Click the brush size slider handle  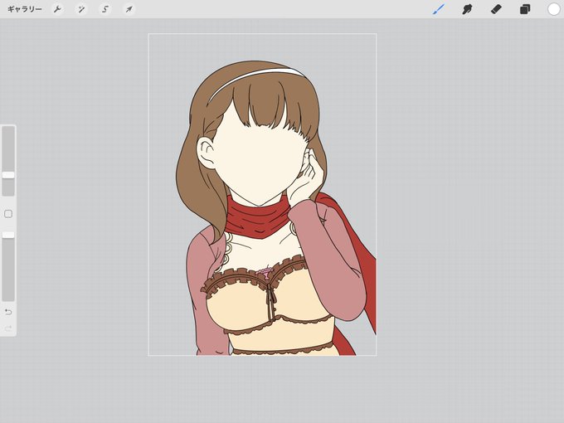click(8, 175)
